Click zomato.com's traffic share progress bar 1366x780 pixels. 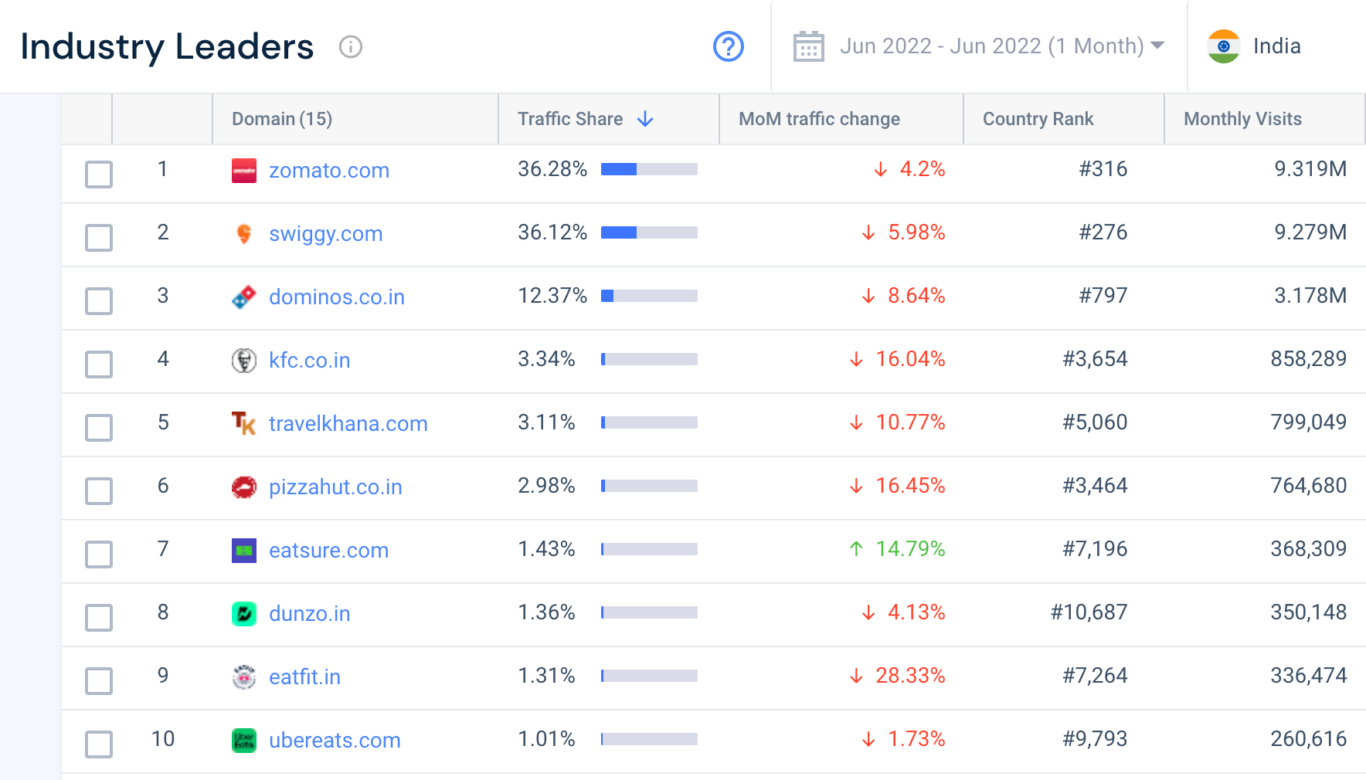coord(649,169)
